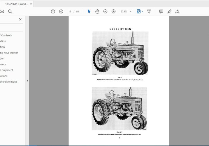This screenshot has height=146, width=209.
Task: Go to previous page arrow
Action: [x=53, y=11]
